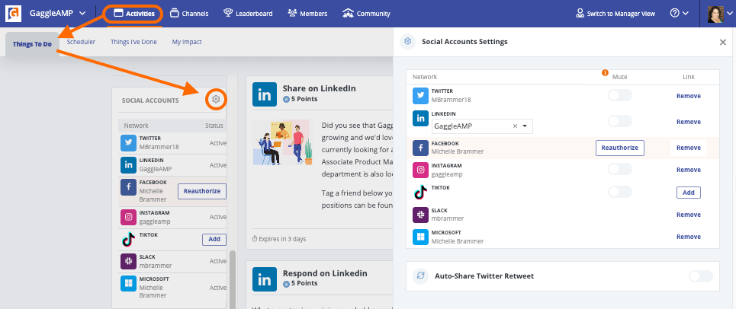
Task: Click TikTok icon in Social Accounts sidebar
Action: tap(128, 239)
